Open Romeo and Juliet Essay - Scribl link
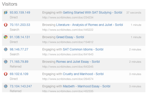Screen dimensions: 147x94 (78, 62)
